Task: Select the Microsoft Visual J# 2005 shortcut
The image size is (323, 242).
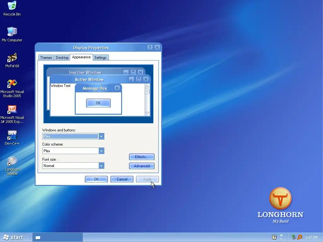Action: pos(12,114)
